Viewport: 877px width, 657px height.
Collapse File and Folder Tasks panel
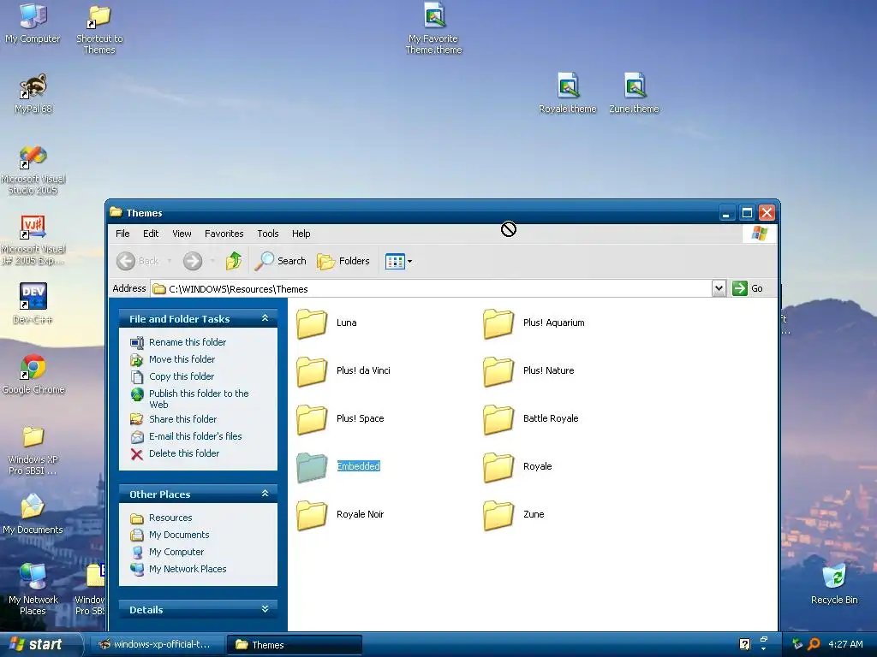pyautogui.click(x=265, y=318)
